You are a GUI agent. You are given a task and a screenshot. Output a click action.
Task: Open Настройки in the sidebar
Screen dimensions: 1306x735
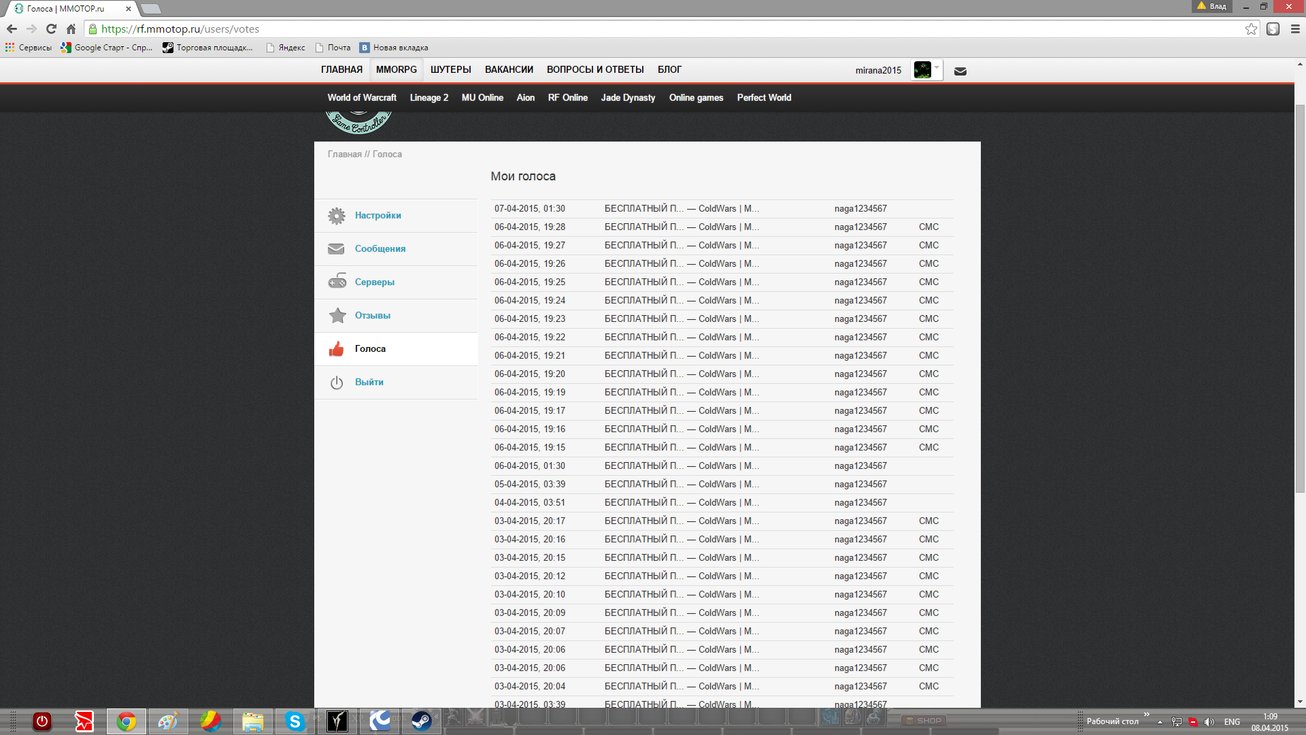coord(378,215)
